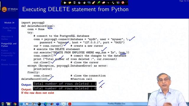Click comment '# close the connection'

88,76
